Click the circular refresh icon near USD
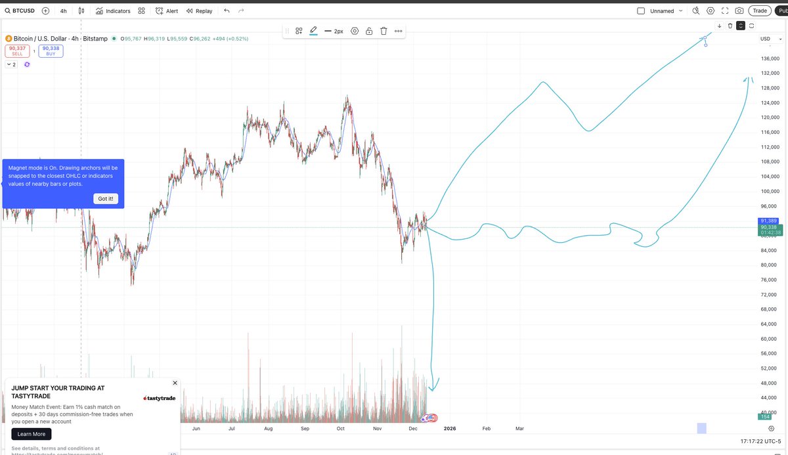Screen dimensions: 788x455 point(751,26)
